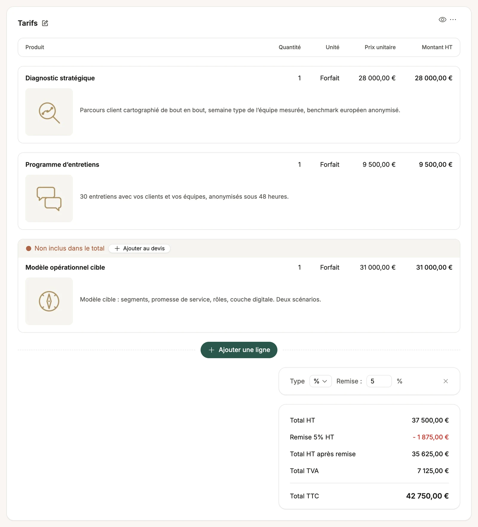Click the red - 1 875,00 € discount amount
The height and width of the screenshot is (527, 478).
[x=431, y=437]
